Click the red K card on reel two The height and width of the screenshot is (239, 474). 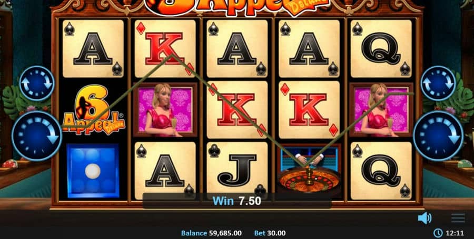(165, 48)
